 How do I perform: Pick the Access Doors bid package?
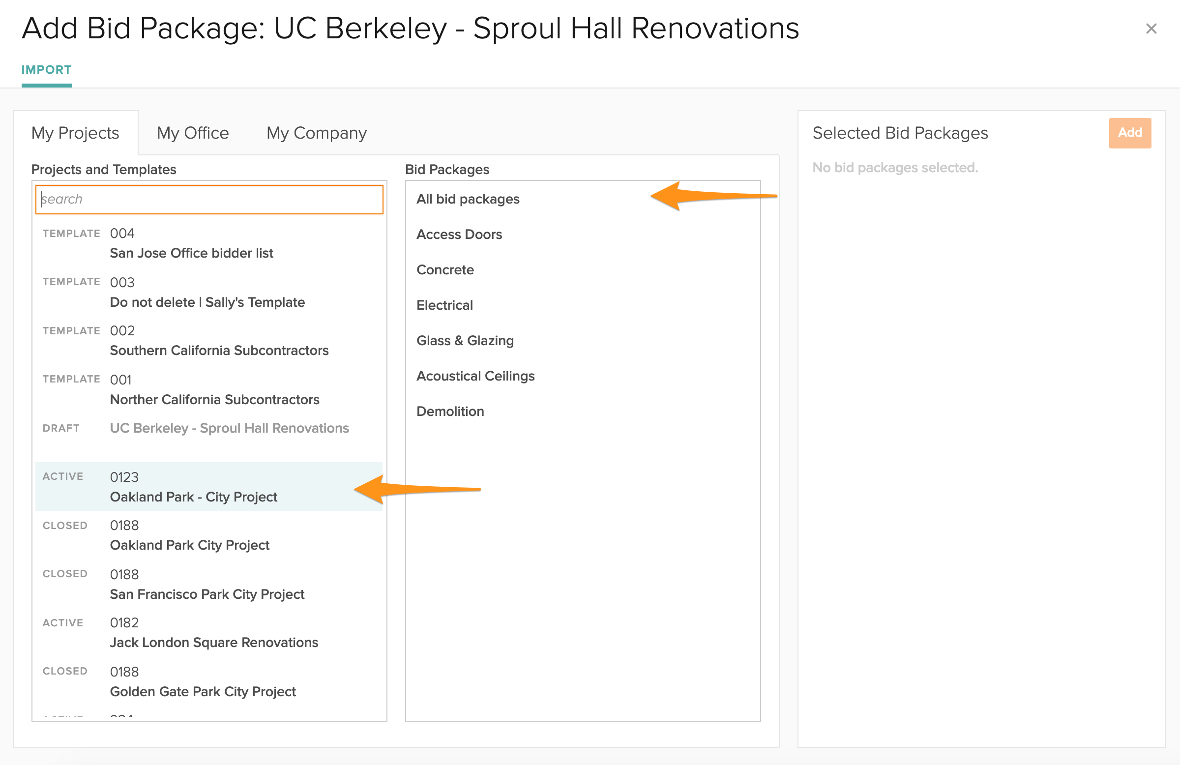[459, 235]
